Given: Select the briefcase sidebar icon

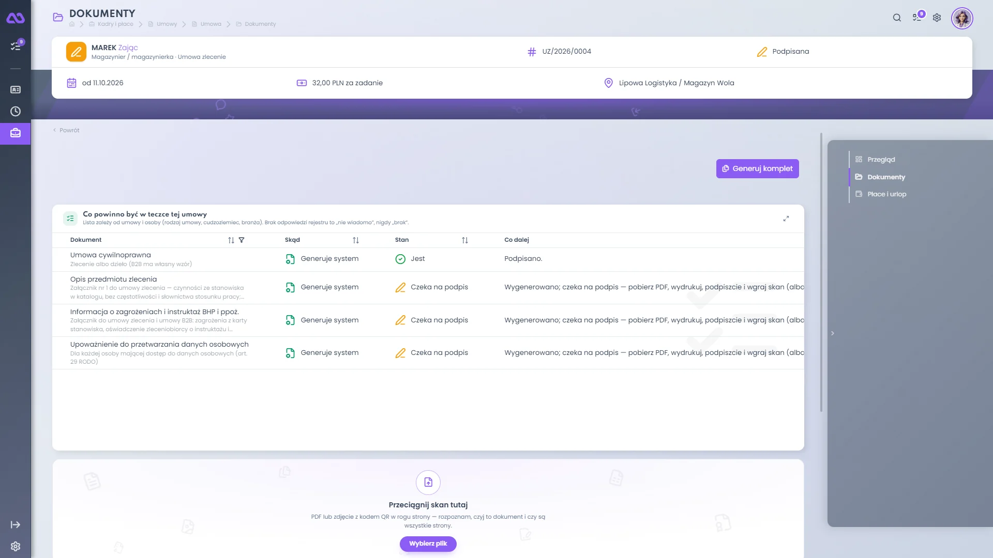Looking at the screenshot, I should click(x=16, y=133).
